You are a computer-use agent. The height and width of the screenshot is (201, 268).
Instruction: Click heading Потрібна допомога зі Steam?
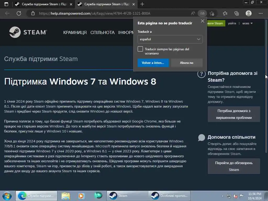[x=233, y=77]
